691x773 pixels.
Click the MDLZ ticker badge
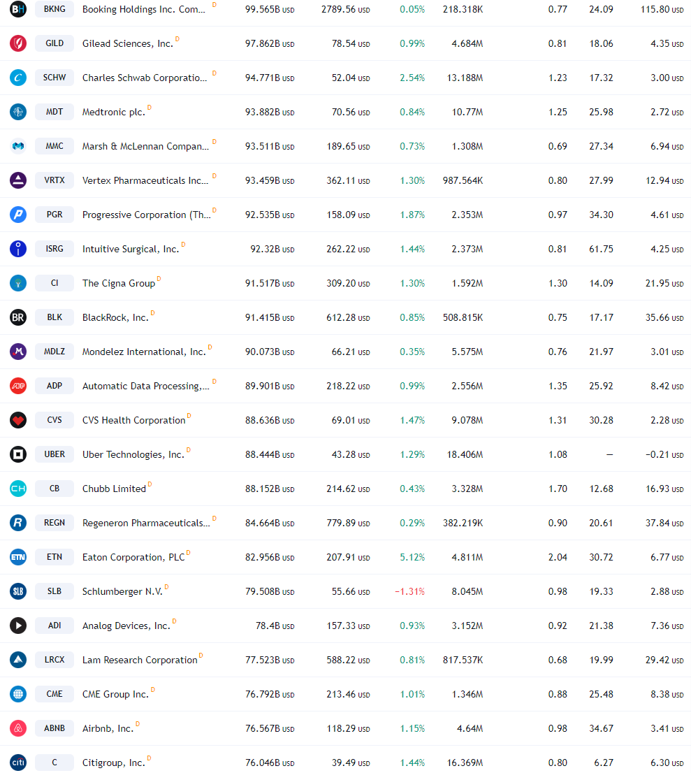click(x=54, y=352)
